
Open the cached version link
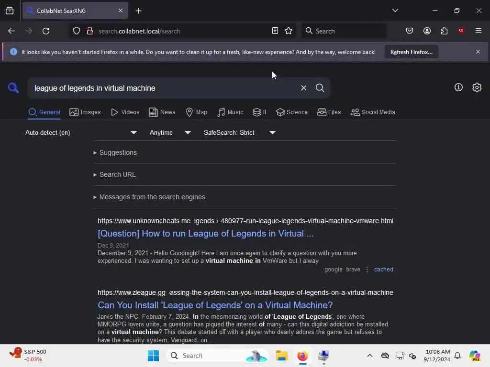[x=384, y=270]
